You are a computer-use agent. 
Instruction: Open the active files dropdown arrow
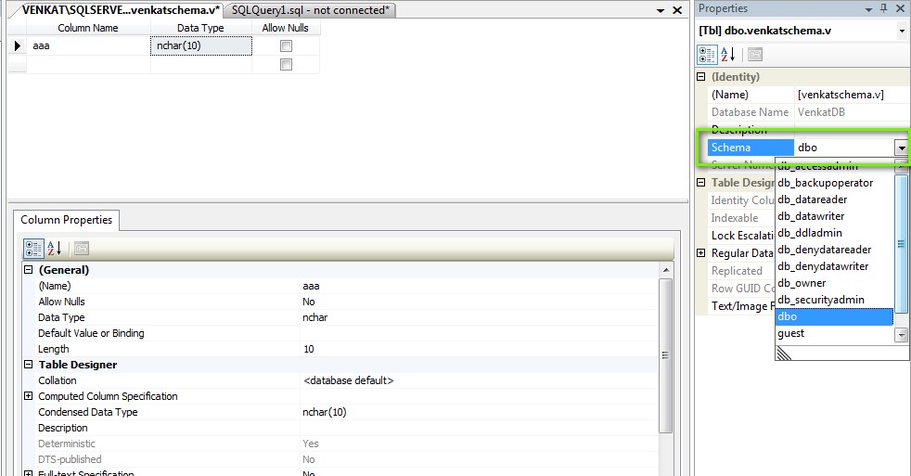661,10
